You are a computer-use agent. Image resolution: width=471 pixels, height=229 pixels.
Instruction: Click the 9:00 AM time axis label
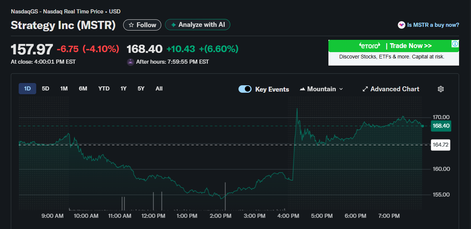click(x=53, y=216)
